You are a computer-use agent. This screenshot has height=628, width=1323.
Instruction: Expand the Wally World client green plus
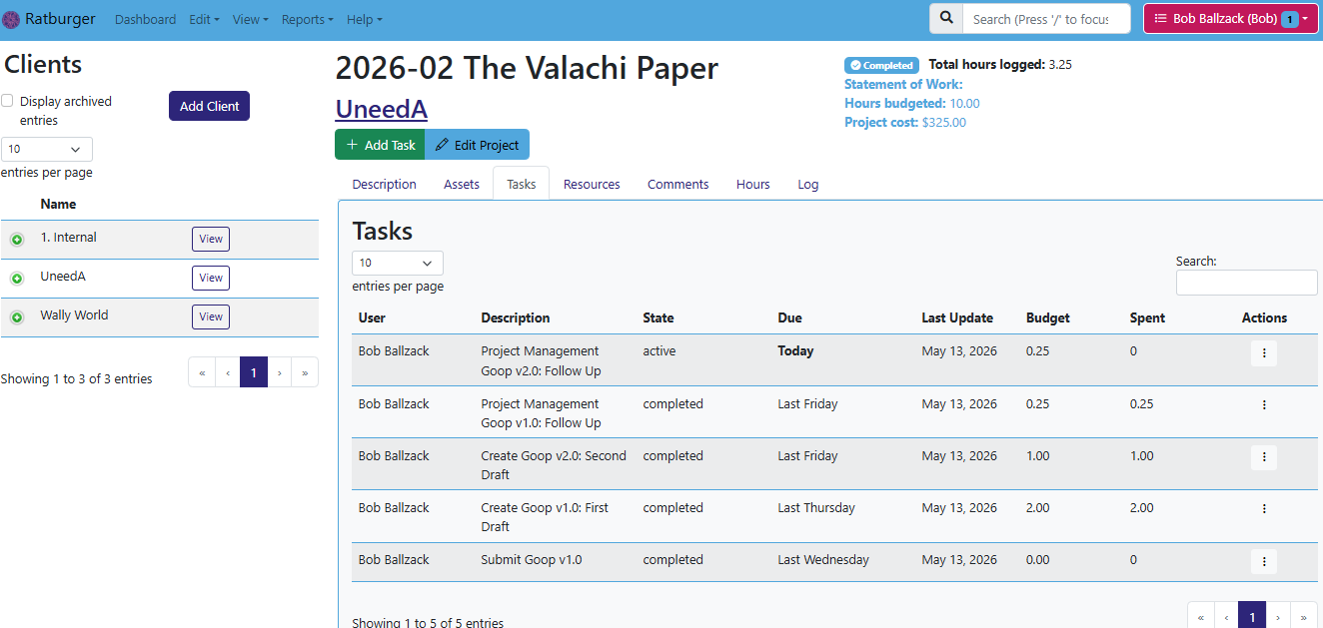(17, 317)
